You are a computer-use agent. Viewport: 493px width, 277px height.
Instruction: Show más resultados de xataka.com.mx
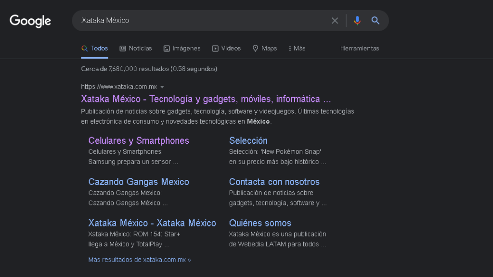(x=139, y=259)
